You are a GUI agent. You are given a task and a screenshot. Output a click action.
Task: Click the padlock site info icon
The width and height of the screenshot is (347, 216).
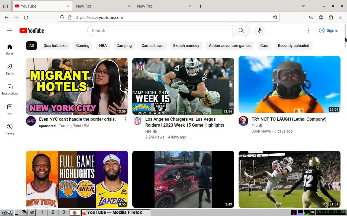click(x=70, y=17)
